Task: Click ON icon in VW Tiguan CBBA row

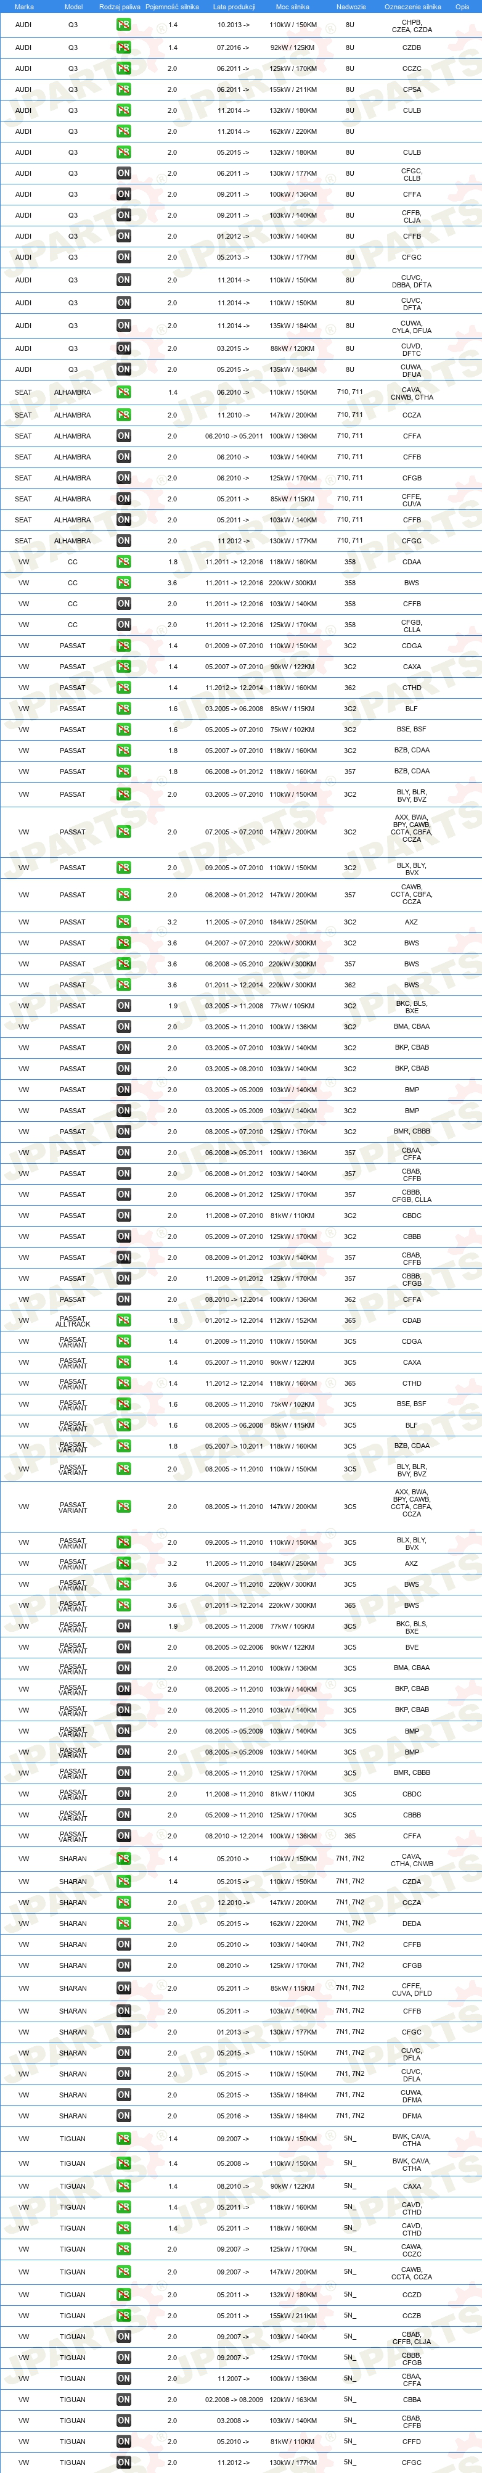Action: click(124, 2400)
